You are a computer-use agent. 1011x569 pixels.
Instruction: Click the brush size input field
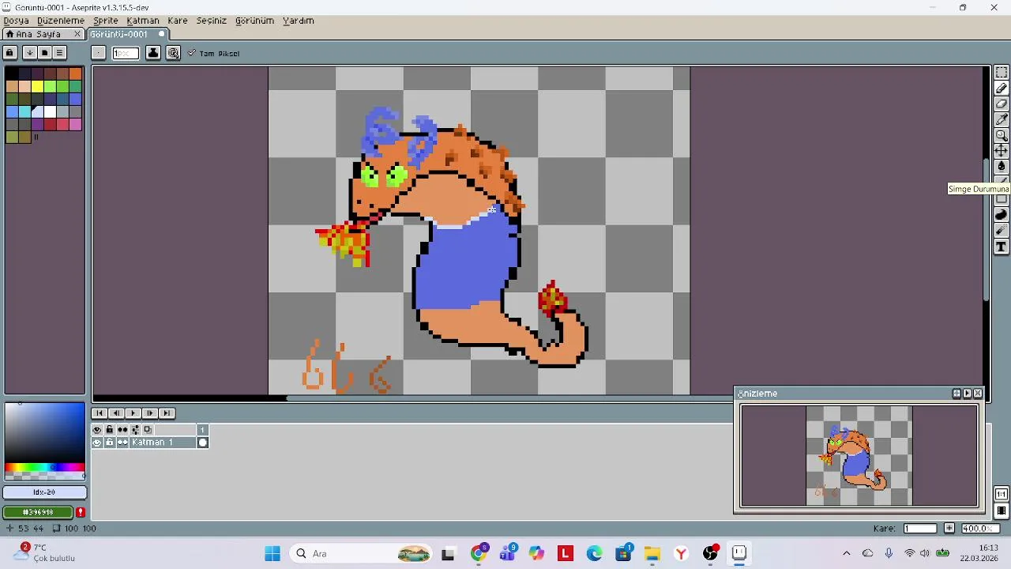(126, 53)
